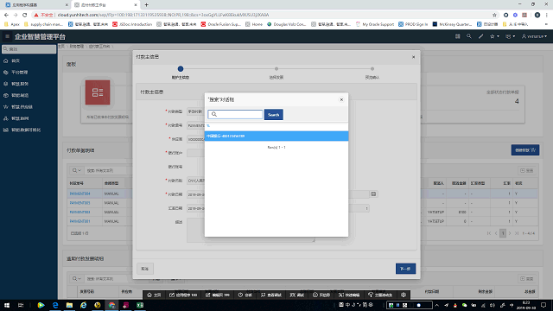Viewport: 553px width, 311px height.
Task: Open the search column dropdown in lower report
Action: click(x=77, y=278)
